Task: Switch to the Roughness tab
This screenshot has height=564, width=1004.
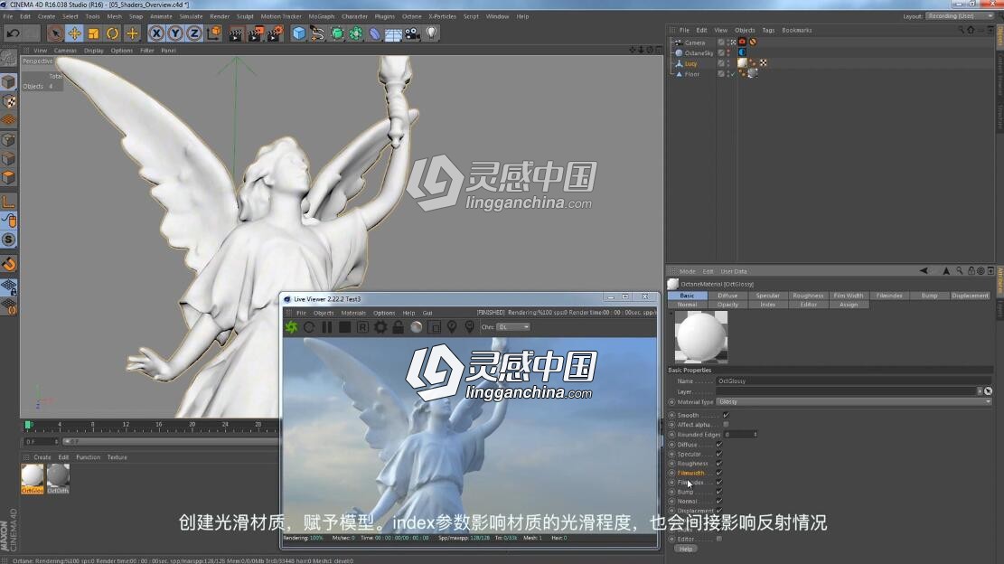Action: point(808,296)
